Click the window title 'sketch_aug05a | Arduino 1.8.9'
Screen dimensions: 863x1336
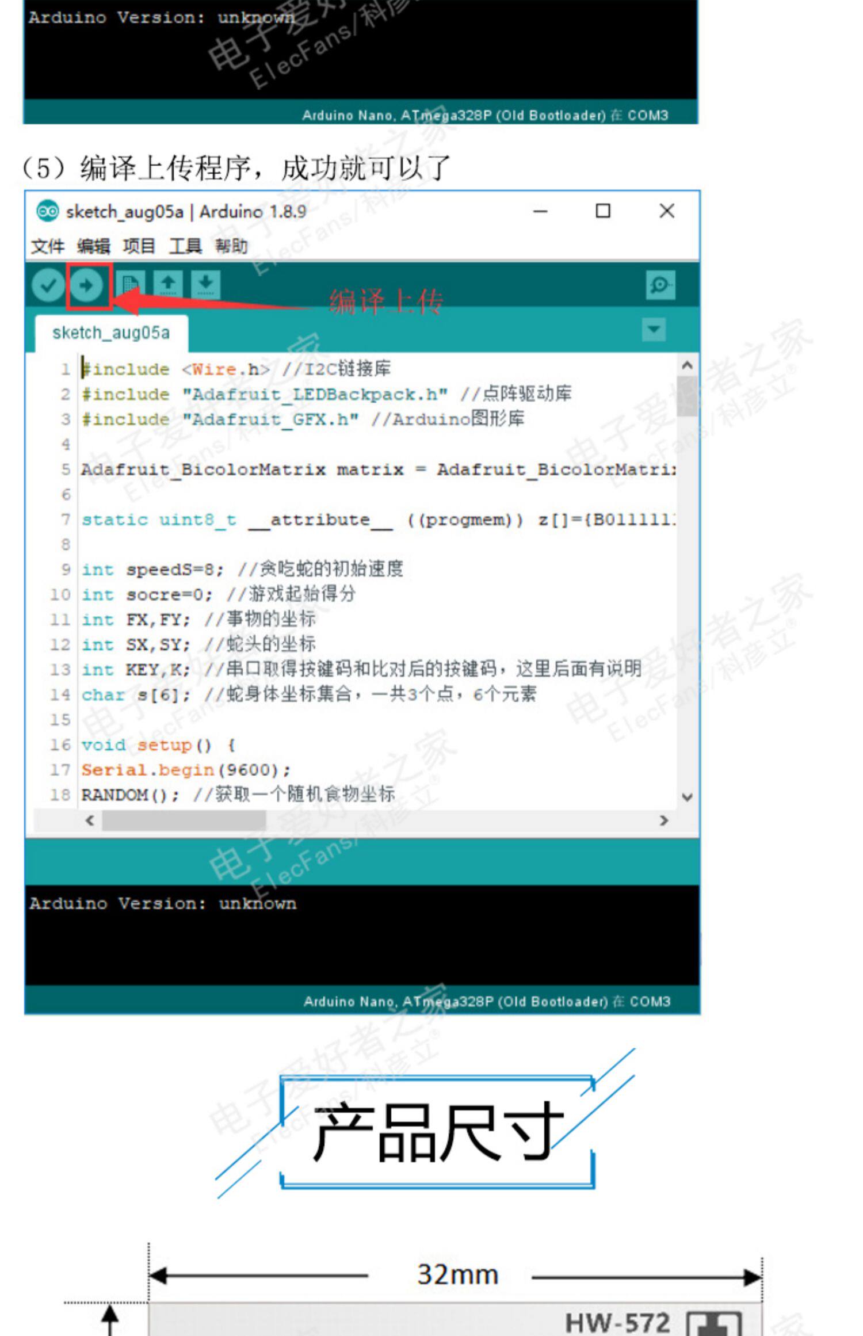[x=186, y=212]
